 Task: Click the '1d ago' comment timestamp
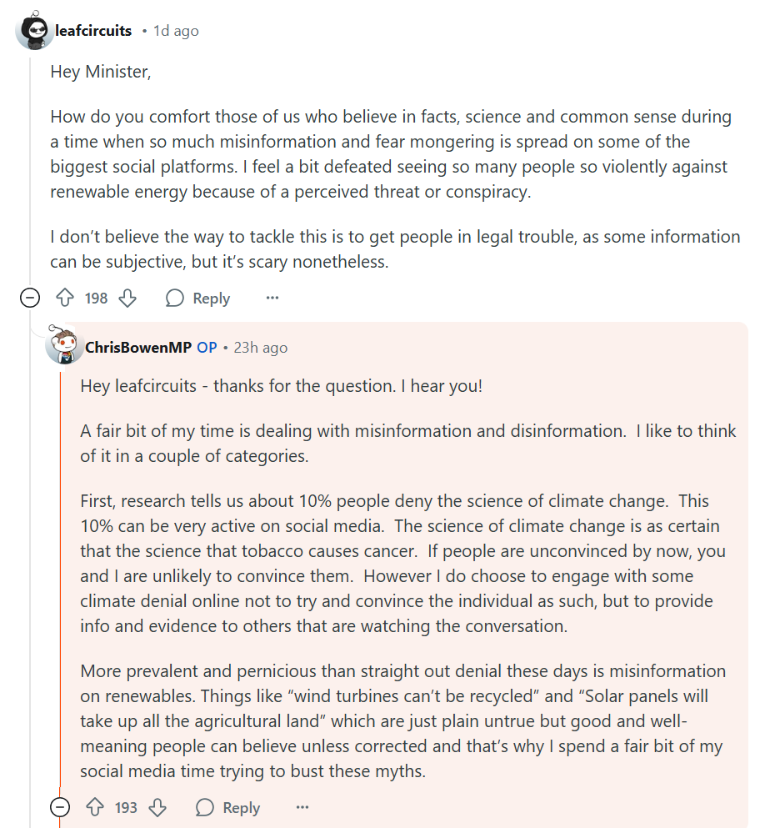(x=176, y=31)
